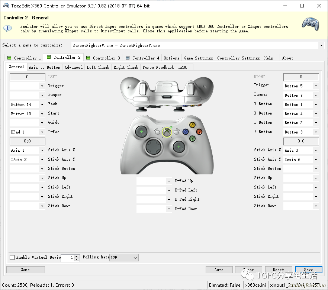Open the Game Settings tab
328x290 pixels.
coord(198,58)
